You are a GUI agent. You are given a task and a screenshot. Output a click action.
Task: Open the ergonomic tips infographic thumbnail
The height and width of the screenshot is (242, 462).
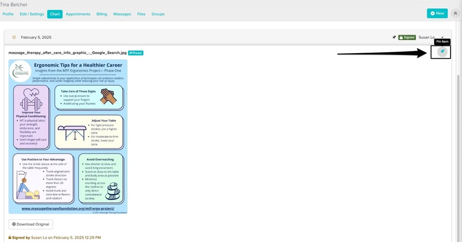pyautogui.click(x=68, y=136)
